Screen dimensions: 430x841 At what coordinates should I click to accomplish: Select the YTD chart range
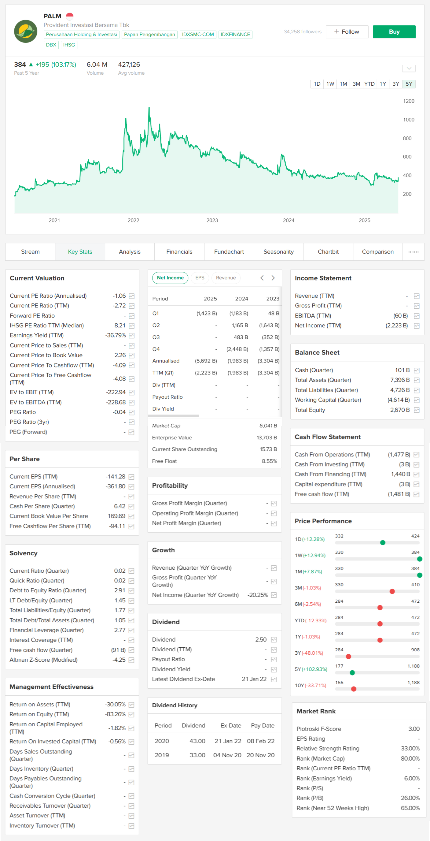coord(369,84)
